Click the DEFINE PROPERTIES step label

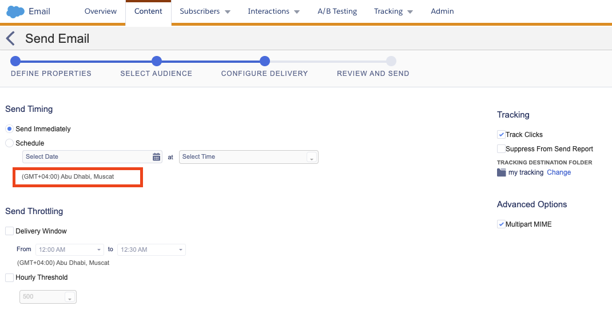51,73
